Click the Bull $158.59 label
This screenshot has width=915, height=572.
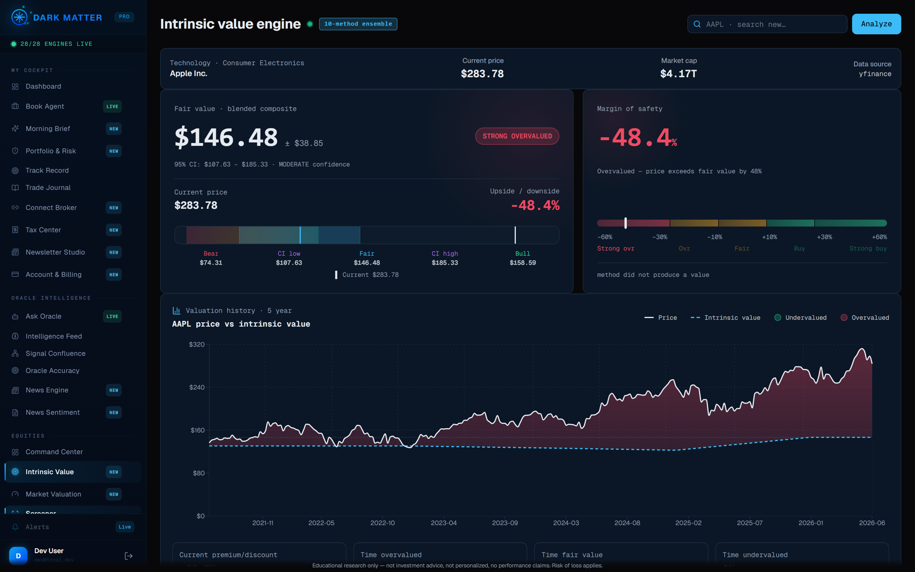522,258
